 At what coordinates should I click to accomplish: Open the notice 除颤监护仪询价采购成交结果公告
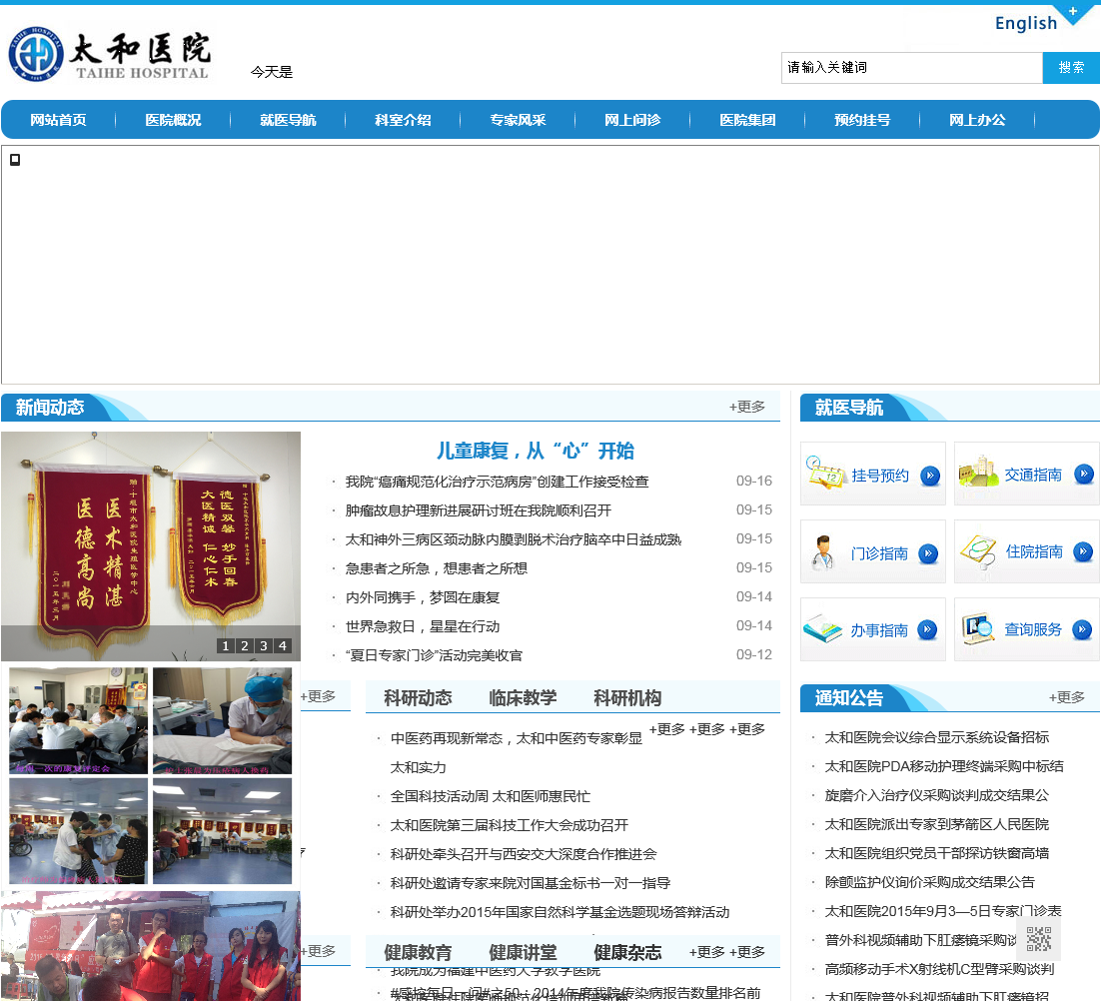(930, 882)
